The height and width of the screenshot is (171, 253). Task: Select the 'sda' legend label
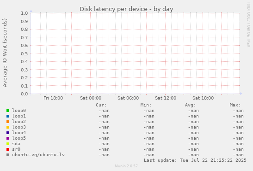16,144
